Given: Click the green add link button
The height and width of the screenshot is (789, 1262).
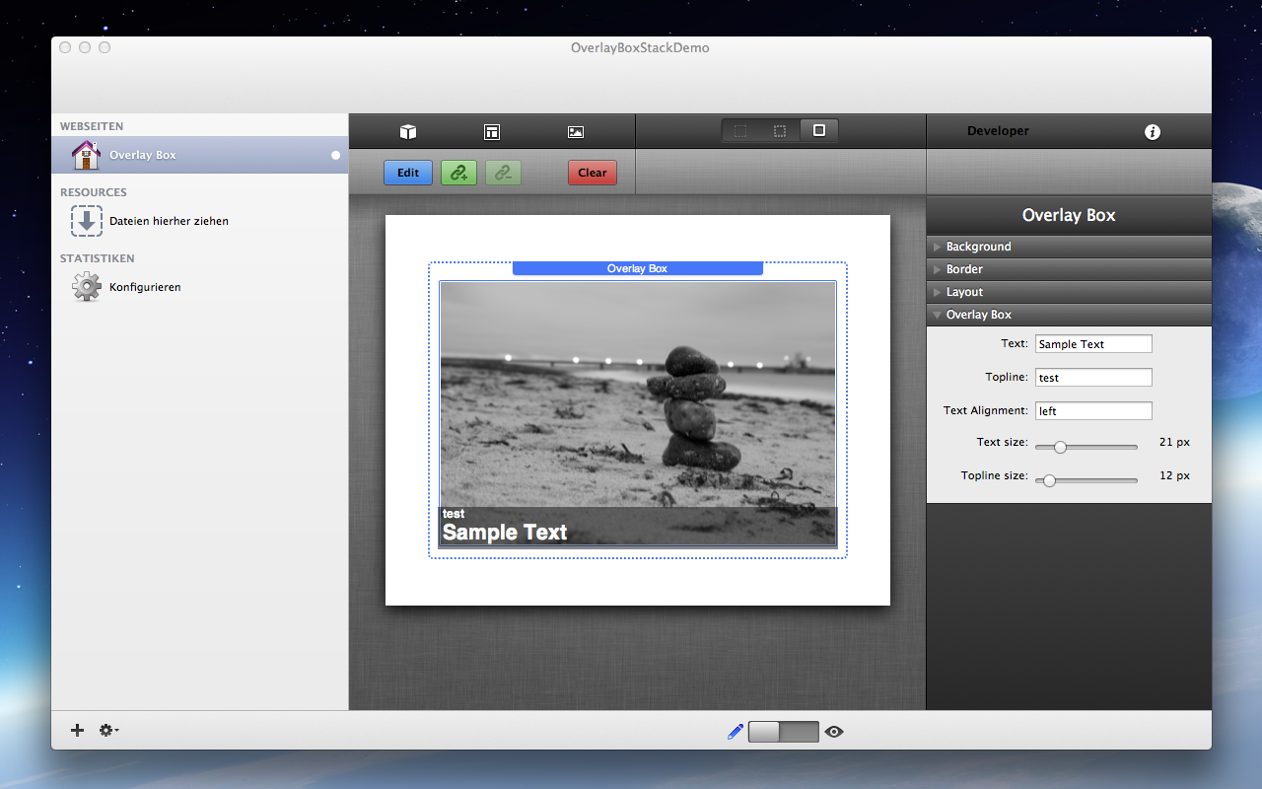Looking at the screenshot, I should (458, 173).
